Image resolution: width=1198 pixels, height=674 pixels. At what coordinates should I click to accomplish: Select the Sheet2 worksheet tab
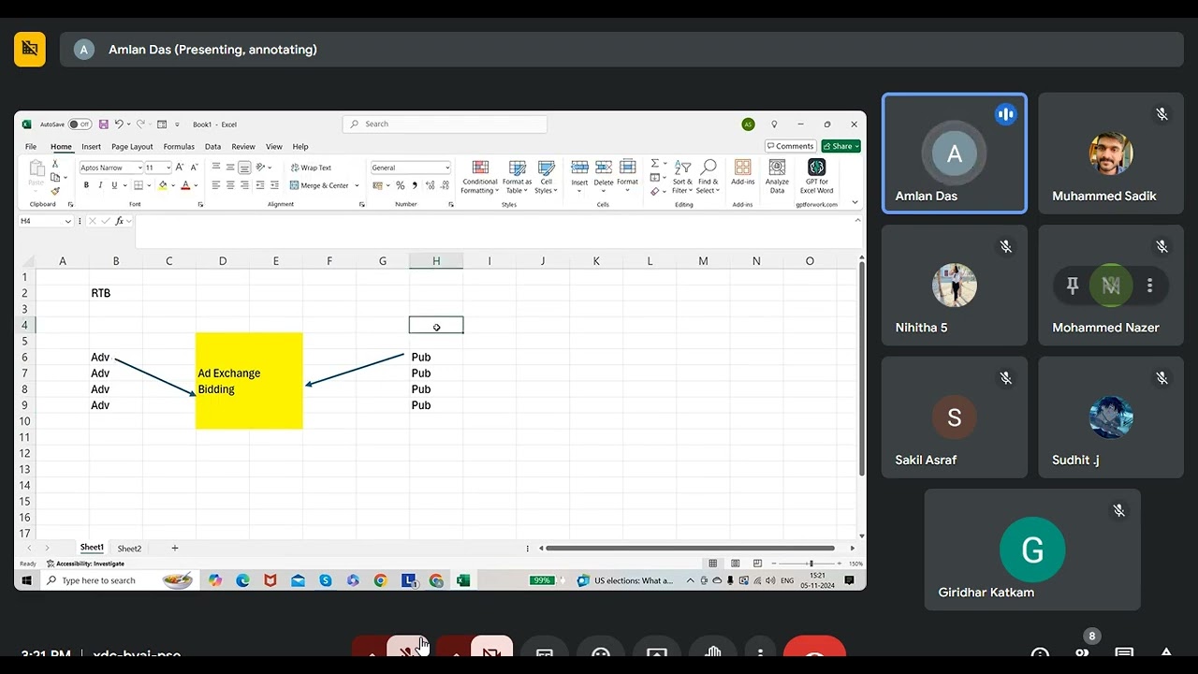(x=129, y=549)
